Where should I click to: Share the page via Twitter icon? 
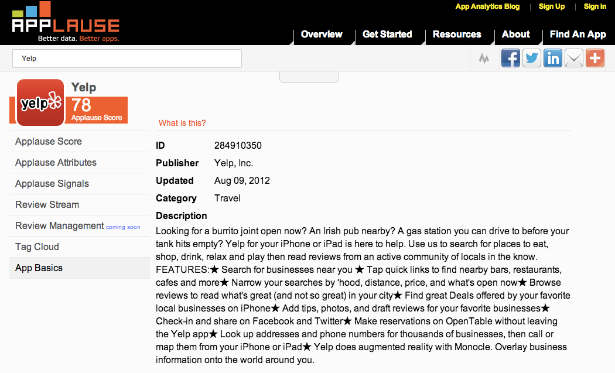point(531,58)
